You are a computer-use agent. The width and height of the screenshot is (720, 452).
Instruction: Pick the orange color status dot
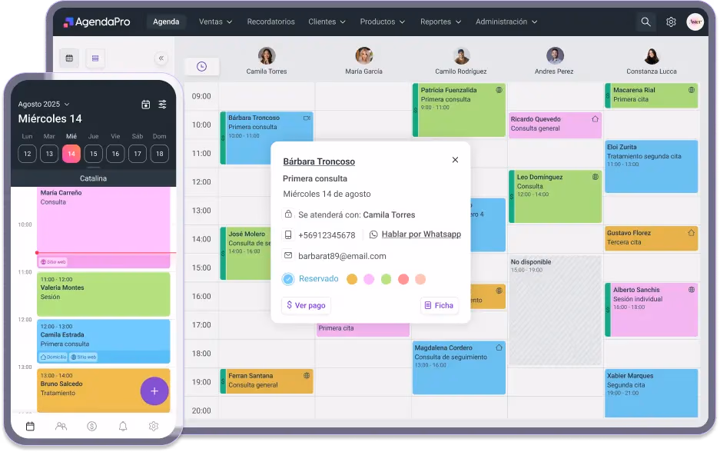pyautogui.click(x=352, y=279)
